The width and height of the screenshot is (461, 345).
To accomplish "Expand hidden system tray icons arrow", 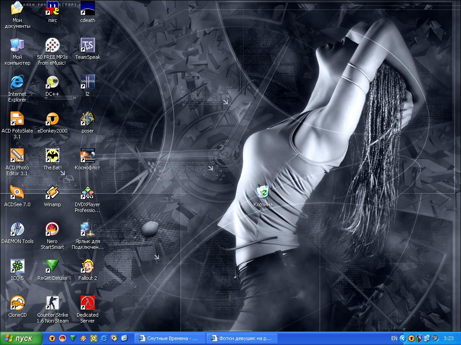I will 403,338.
